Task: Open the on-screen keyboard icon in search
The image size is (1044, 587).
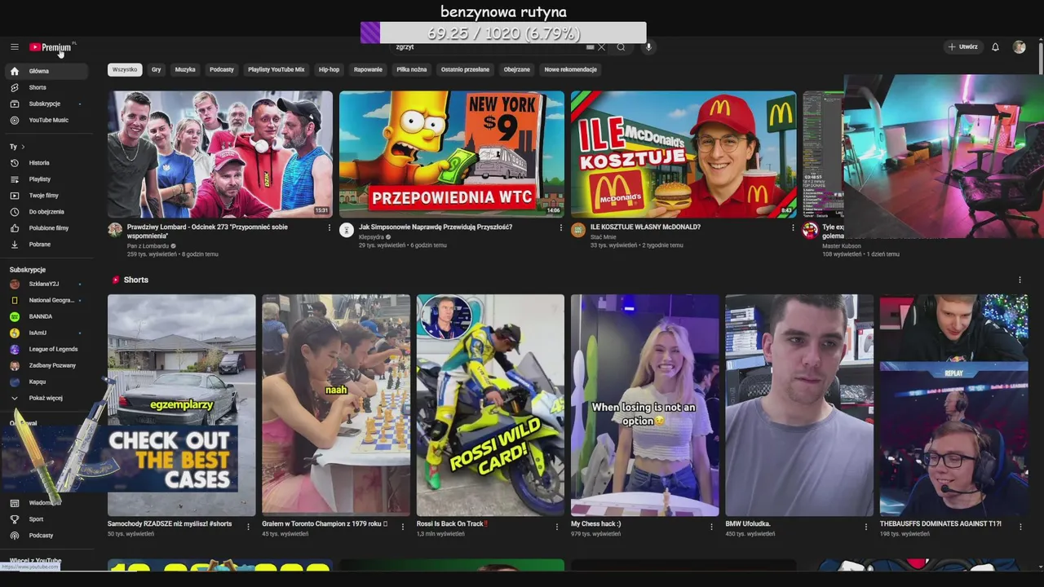Action: (x=591, y=47)
